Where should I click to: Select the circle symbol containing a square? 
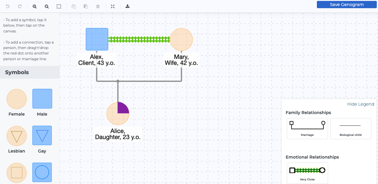(x=17, y=173)
